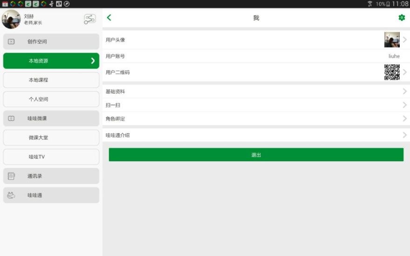Open settings via the green gear icon
Screen dimensions: 410x256
(402, 18)
